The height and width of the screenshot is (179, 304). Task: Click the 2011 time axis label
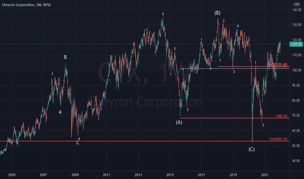pyautogui.click(x=107, y=175)
